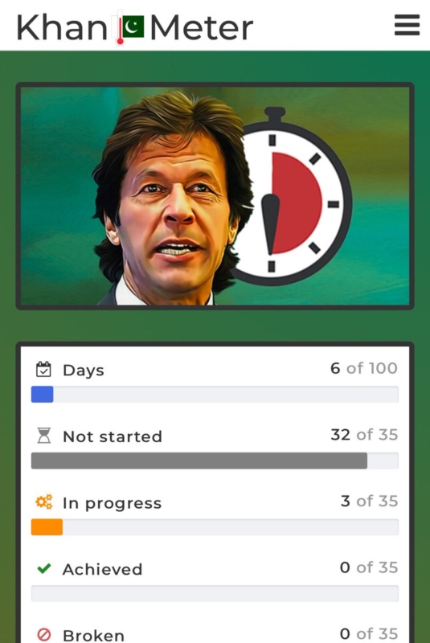Click the calendar icon beside Days
Image resolution: width=430 pixels, height=643 pixels.
coord(43,369)
